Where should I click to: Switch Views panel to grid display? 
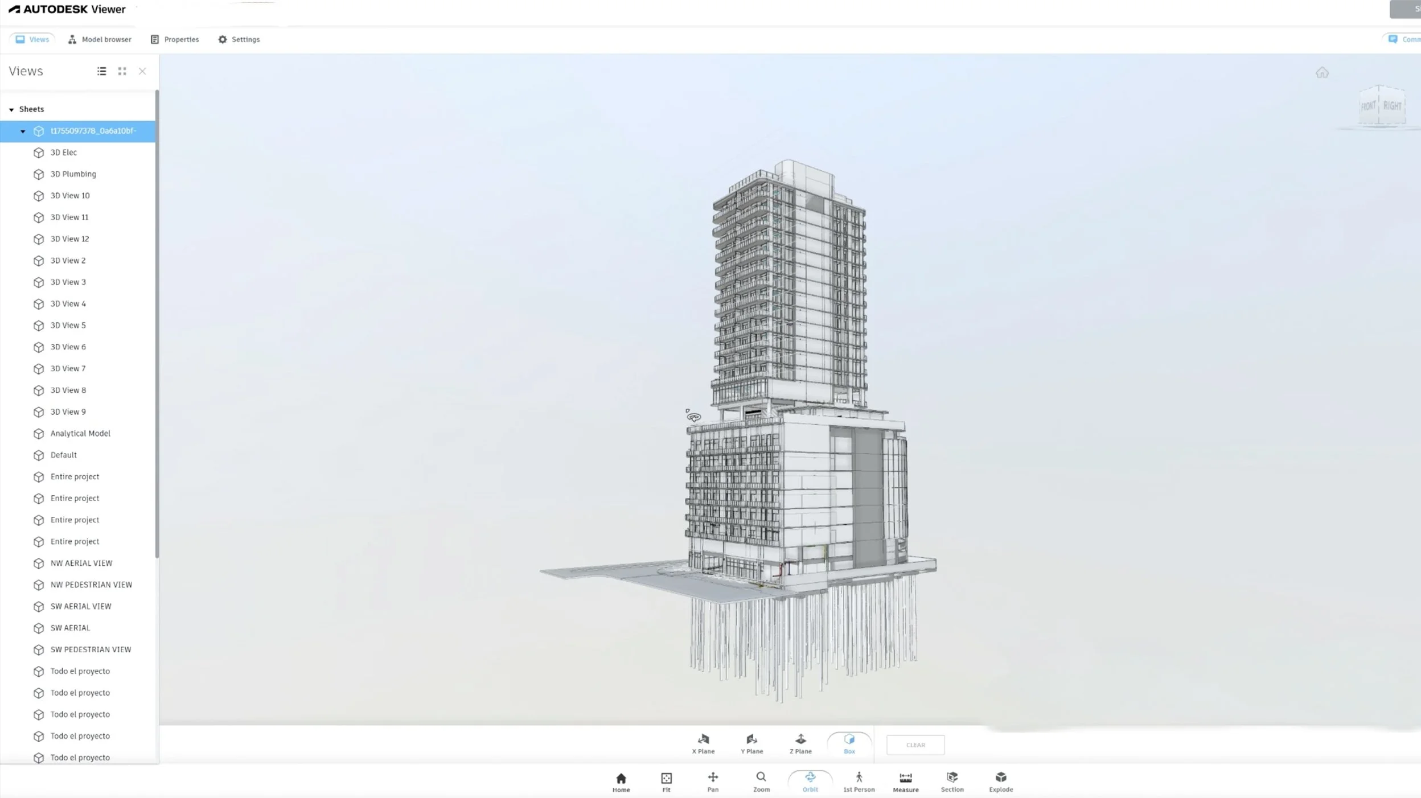pyautogui.click(x=122, y=71)
